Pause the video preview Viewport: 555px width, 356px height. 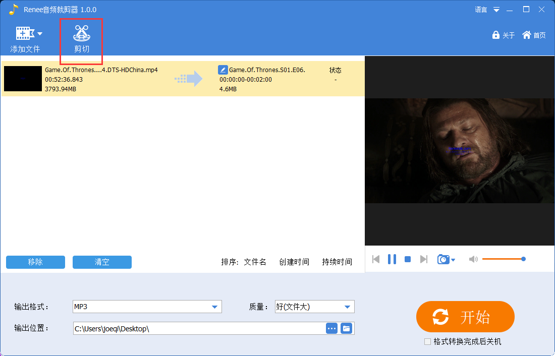[x=392, y=259]
